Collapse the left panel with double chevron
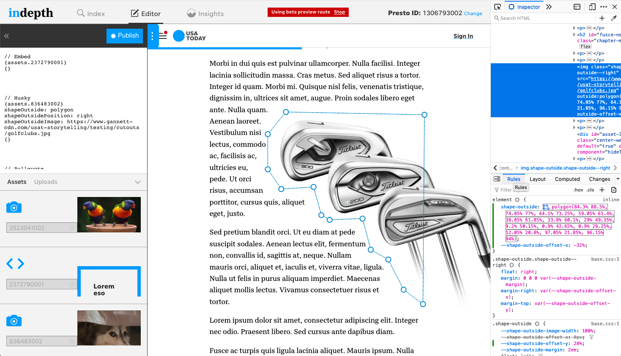 7,36
